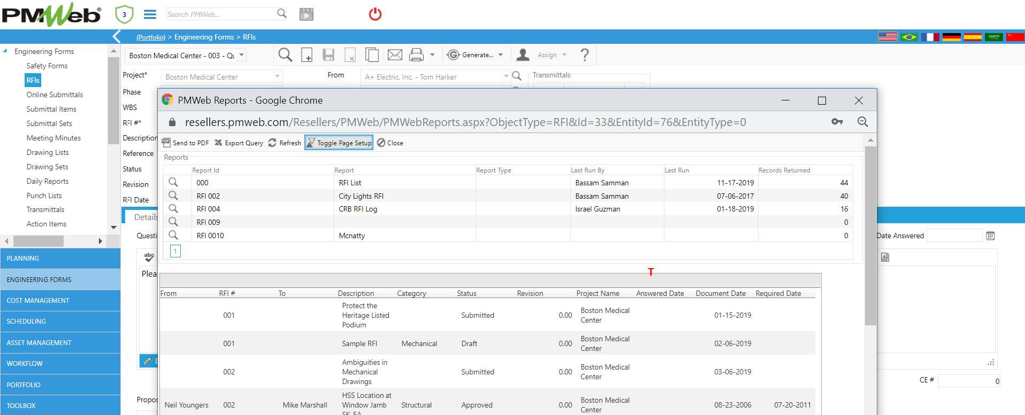This screenshot has height=415, width=1025.
Task: Click the add new record icon
Action: pyautogui.click(x=307, y=55)
